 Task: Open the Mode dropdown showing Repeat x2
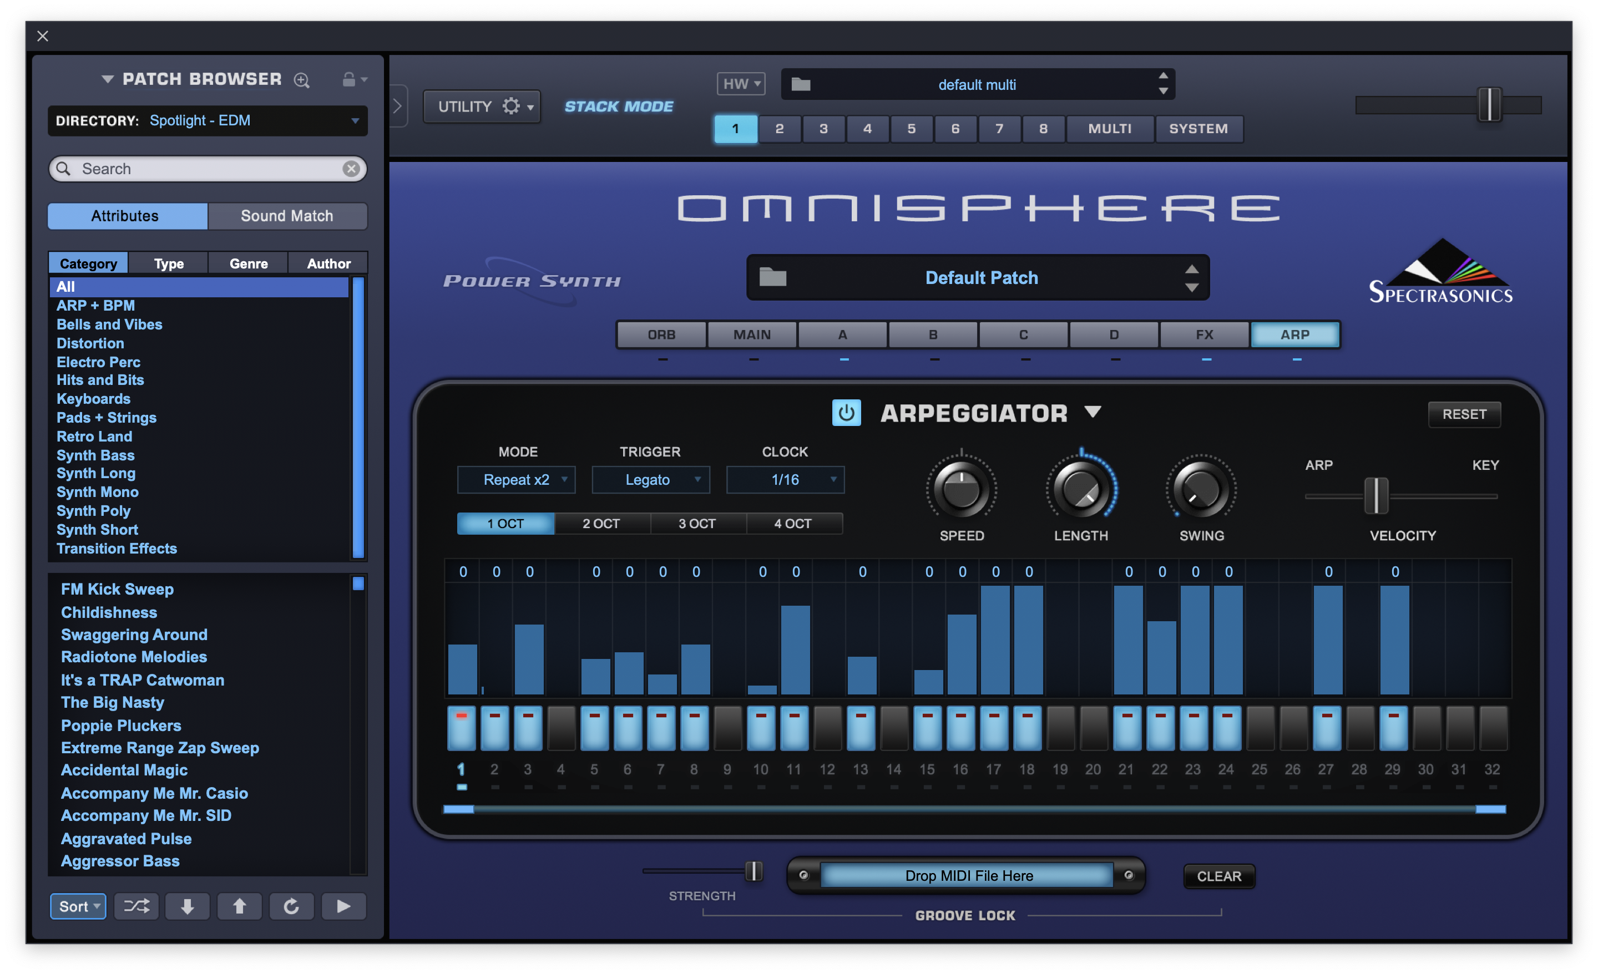(x=516, y=480)
